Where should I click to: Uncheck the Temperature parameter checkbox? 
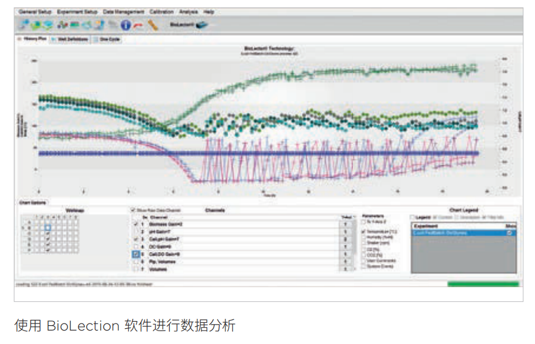point(363,231)
